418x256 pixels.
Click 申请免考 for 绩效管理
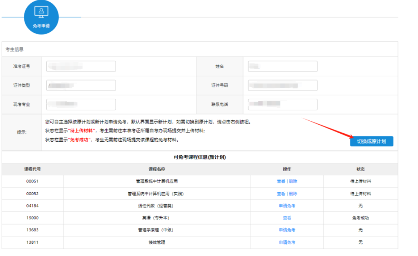[287, 242]
